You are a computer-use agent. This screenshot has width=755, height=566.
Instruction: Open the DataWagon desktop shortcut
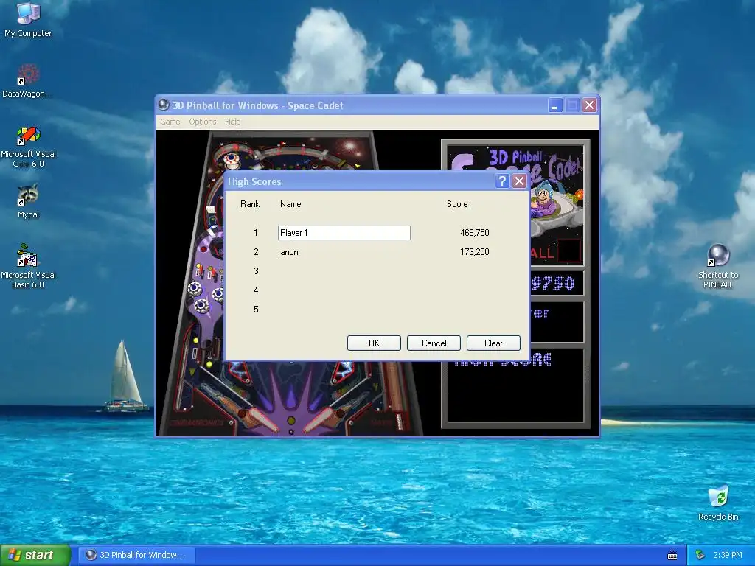click(27, 81)
